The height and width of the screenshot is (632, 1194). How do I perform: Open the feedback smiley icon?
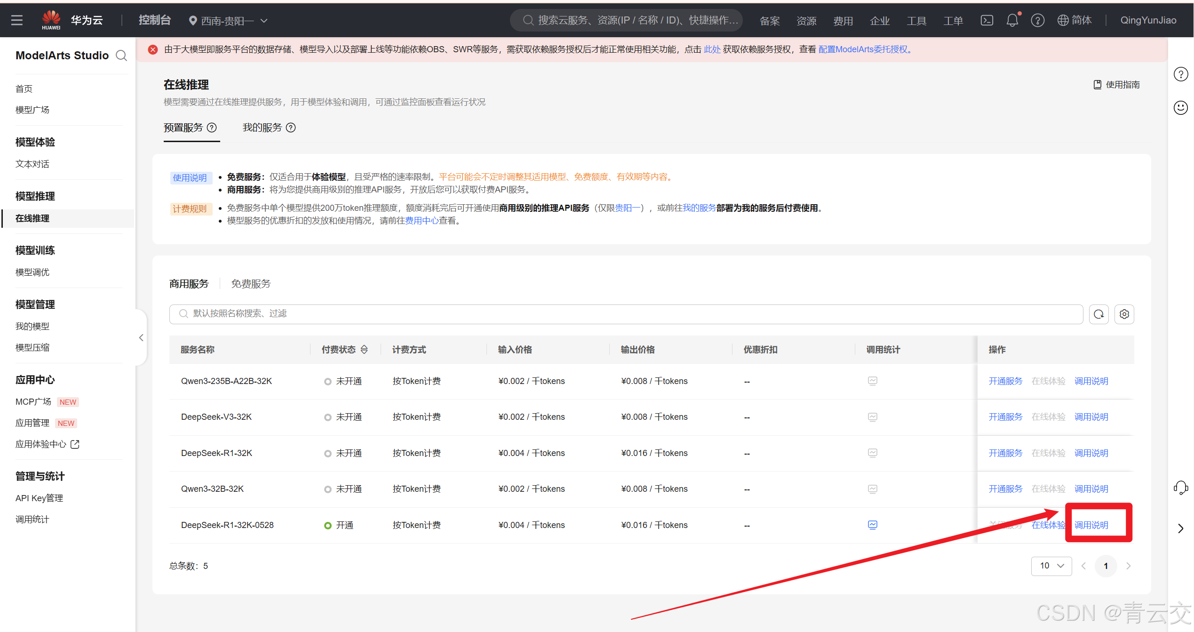tap(1181, 108)
